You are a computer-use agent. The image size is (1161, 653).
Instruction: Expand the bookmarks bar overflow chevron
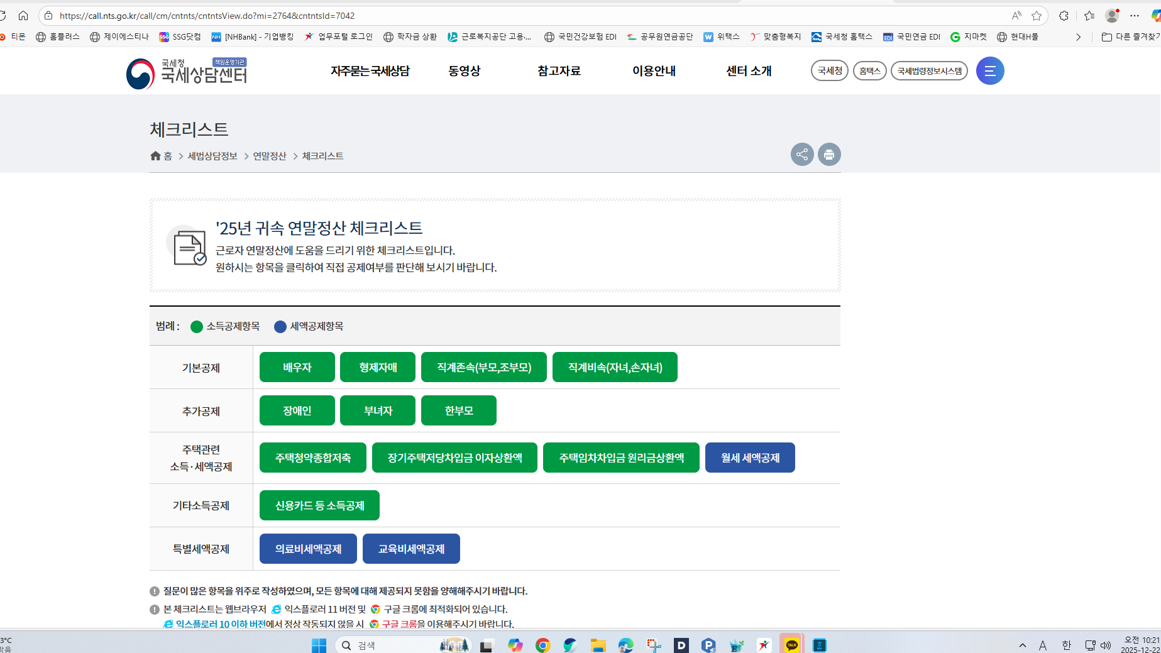coord(1078,37)
